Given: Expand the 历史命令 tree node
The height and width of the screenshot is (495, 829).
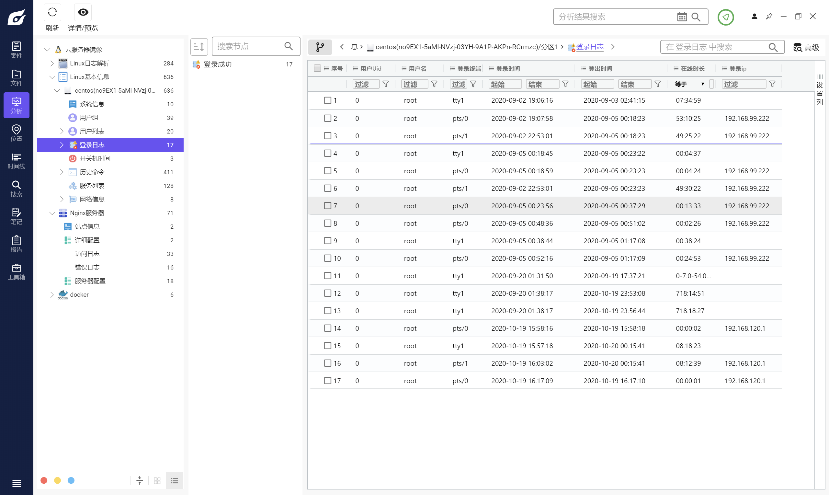Looking at the screenshot, I should [x=62, y=172].
